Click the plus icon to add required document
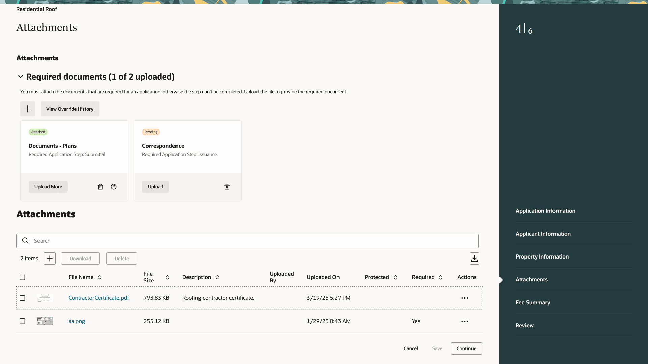The height and width of the screenshot is (364, 648). click(27, 109)
